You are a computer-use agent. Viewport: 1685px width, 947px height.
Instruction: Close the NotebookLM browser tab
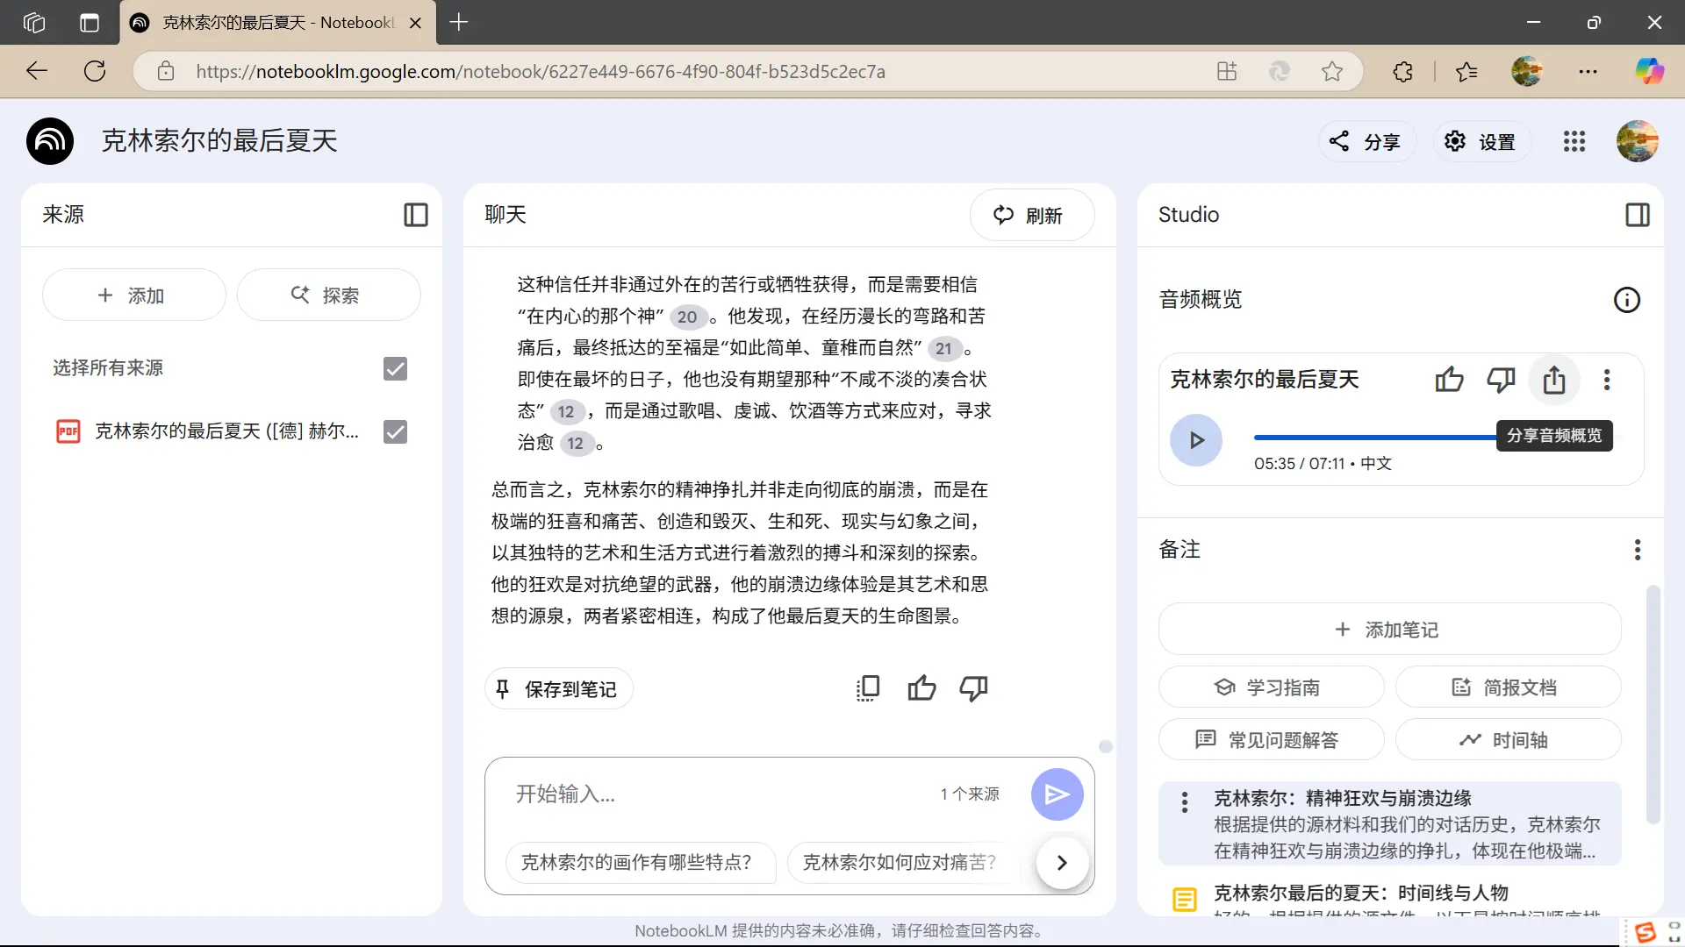pos(416,23)
